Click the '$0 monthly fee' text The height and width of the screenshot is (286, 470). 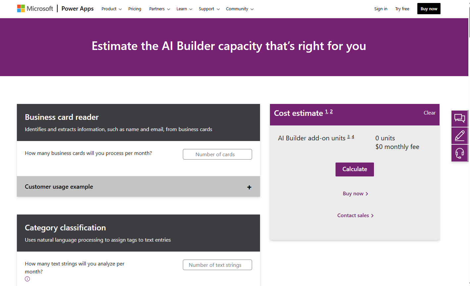pyautogui.click(x=397, y=147)
